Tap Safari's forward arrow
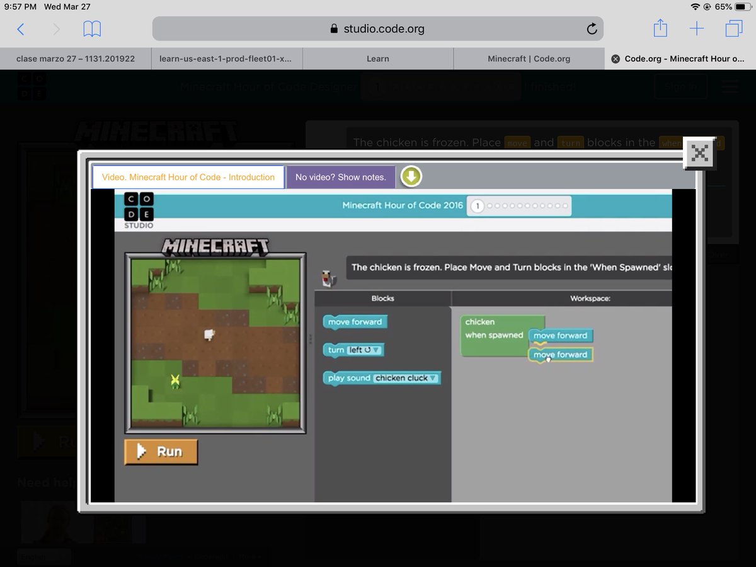Viewport: 756px width, 567px height. pyautogui.click(x=56, y=29)
